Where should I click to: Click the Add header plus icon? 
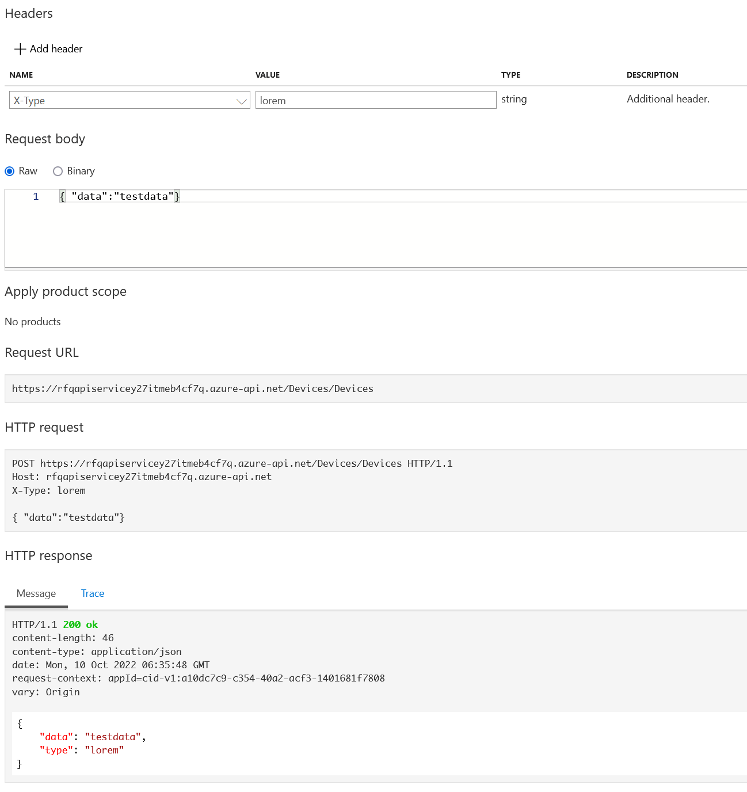point(21,48)
